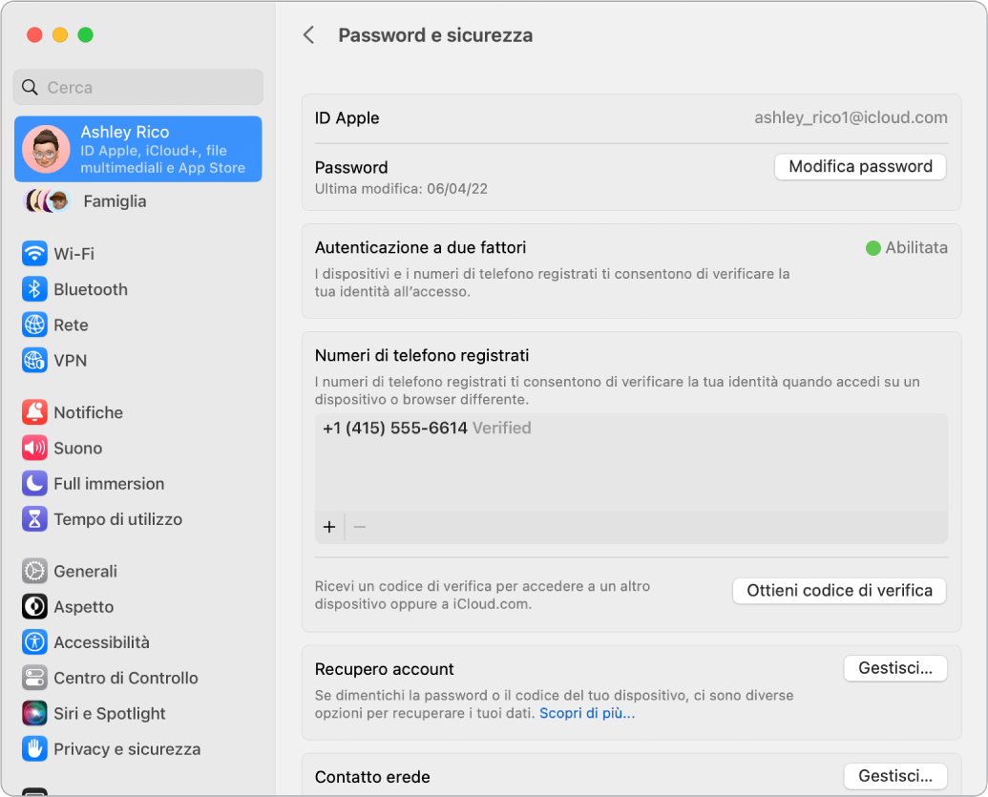
Task: Open the Accessibilità settings icon
Action: (35, 642)
